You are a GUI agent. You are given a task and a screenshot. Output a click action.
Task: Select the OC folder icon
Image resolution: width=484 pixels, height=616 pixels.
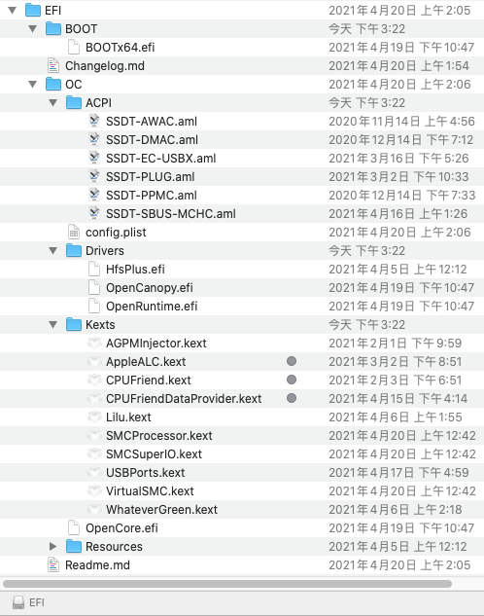[53, 84]
